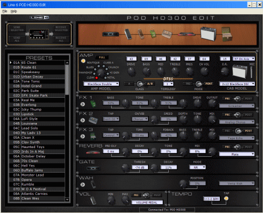Toggle the WAH enable button
Image resolution: width=263 pixels, height=213 pixels.
[83, 185]
